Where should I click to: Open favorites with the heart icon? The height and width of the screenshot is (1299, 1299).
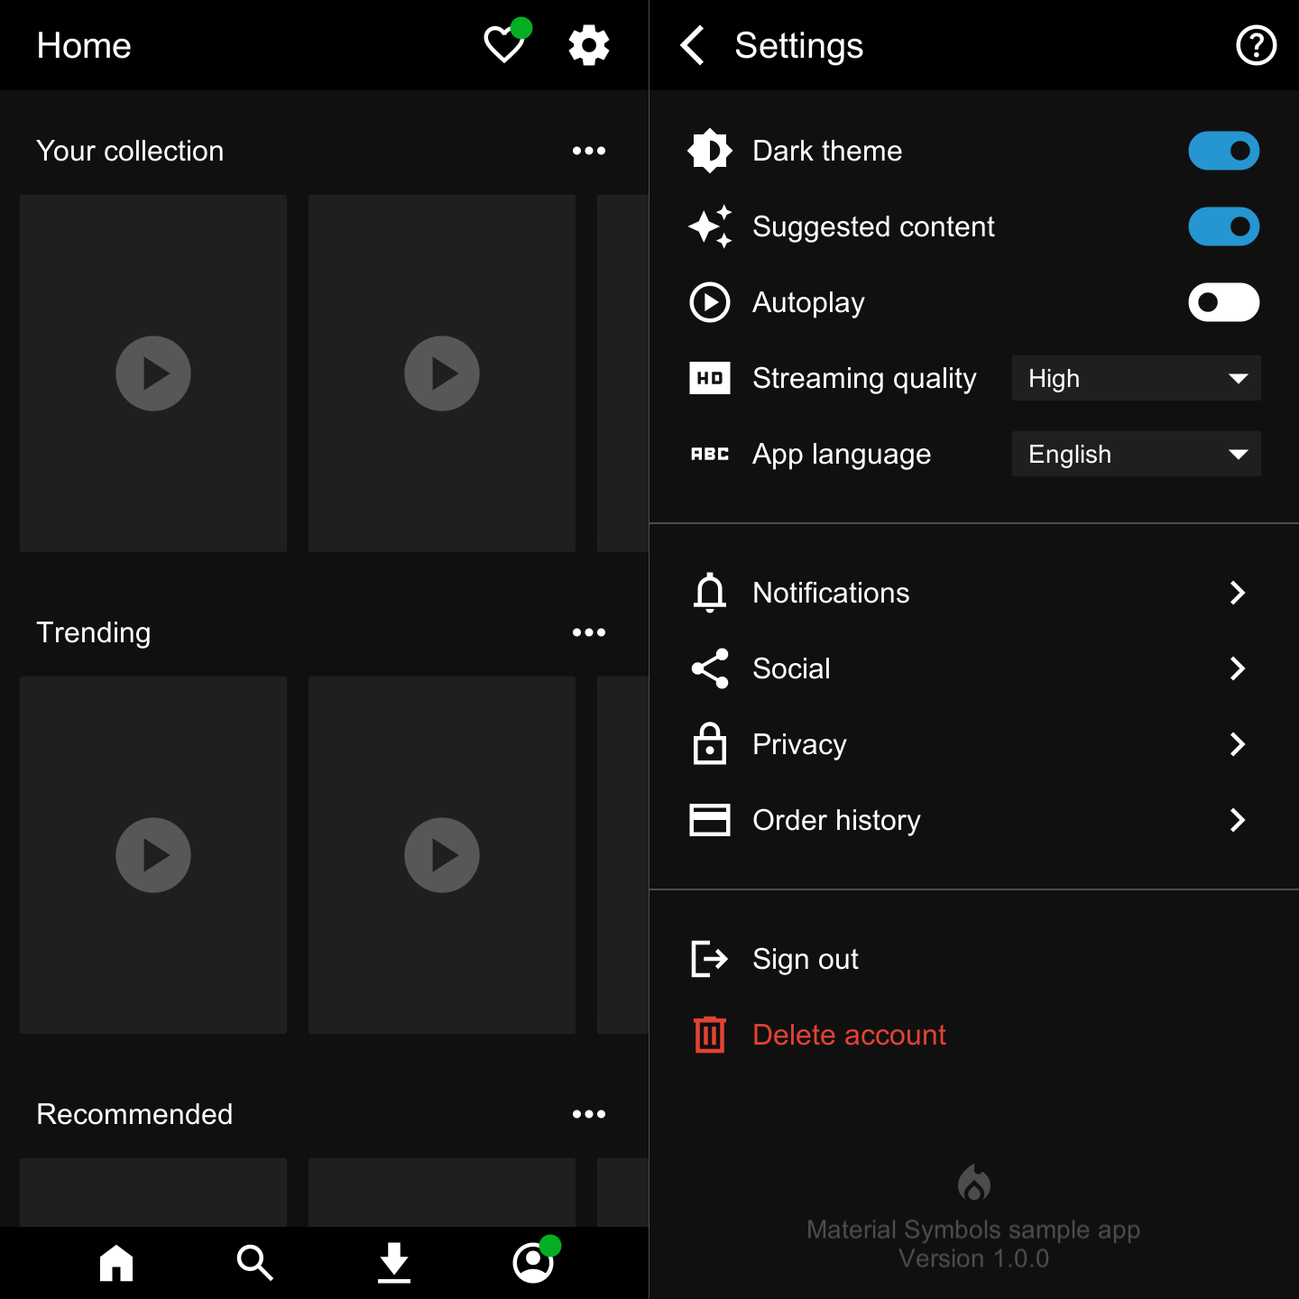(x=504, y=45)
